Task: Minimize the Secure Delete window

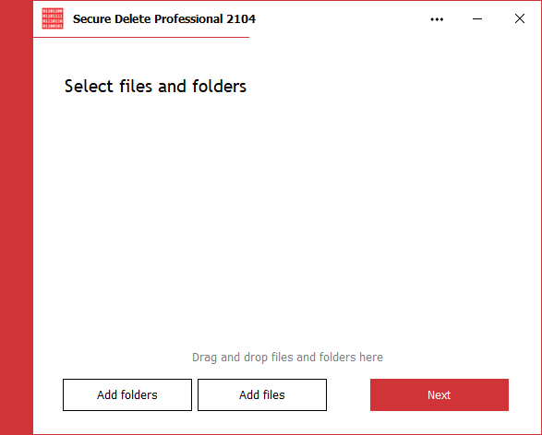Action: point(477,19)
